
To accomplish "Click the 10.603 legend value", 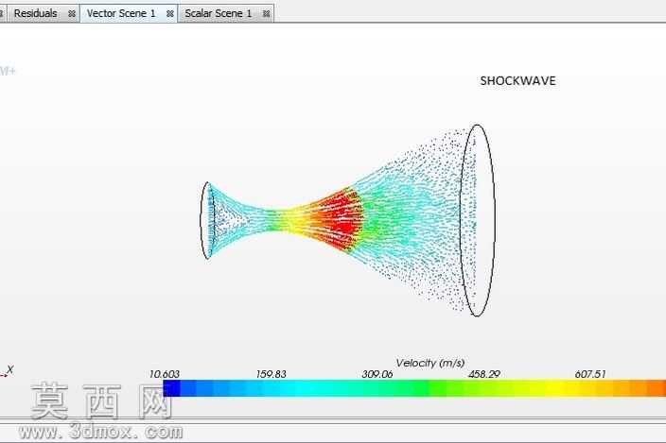I will point(165,374).
